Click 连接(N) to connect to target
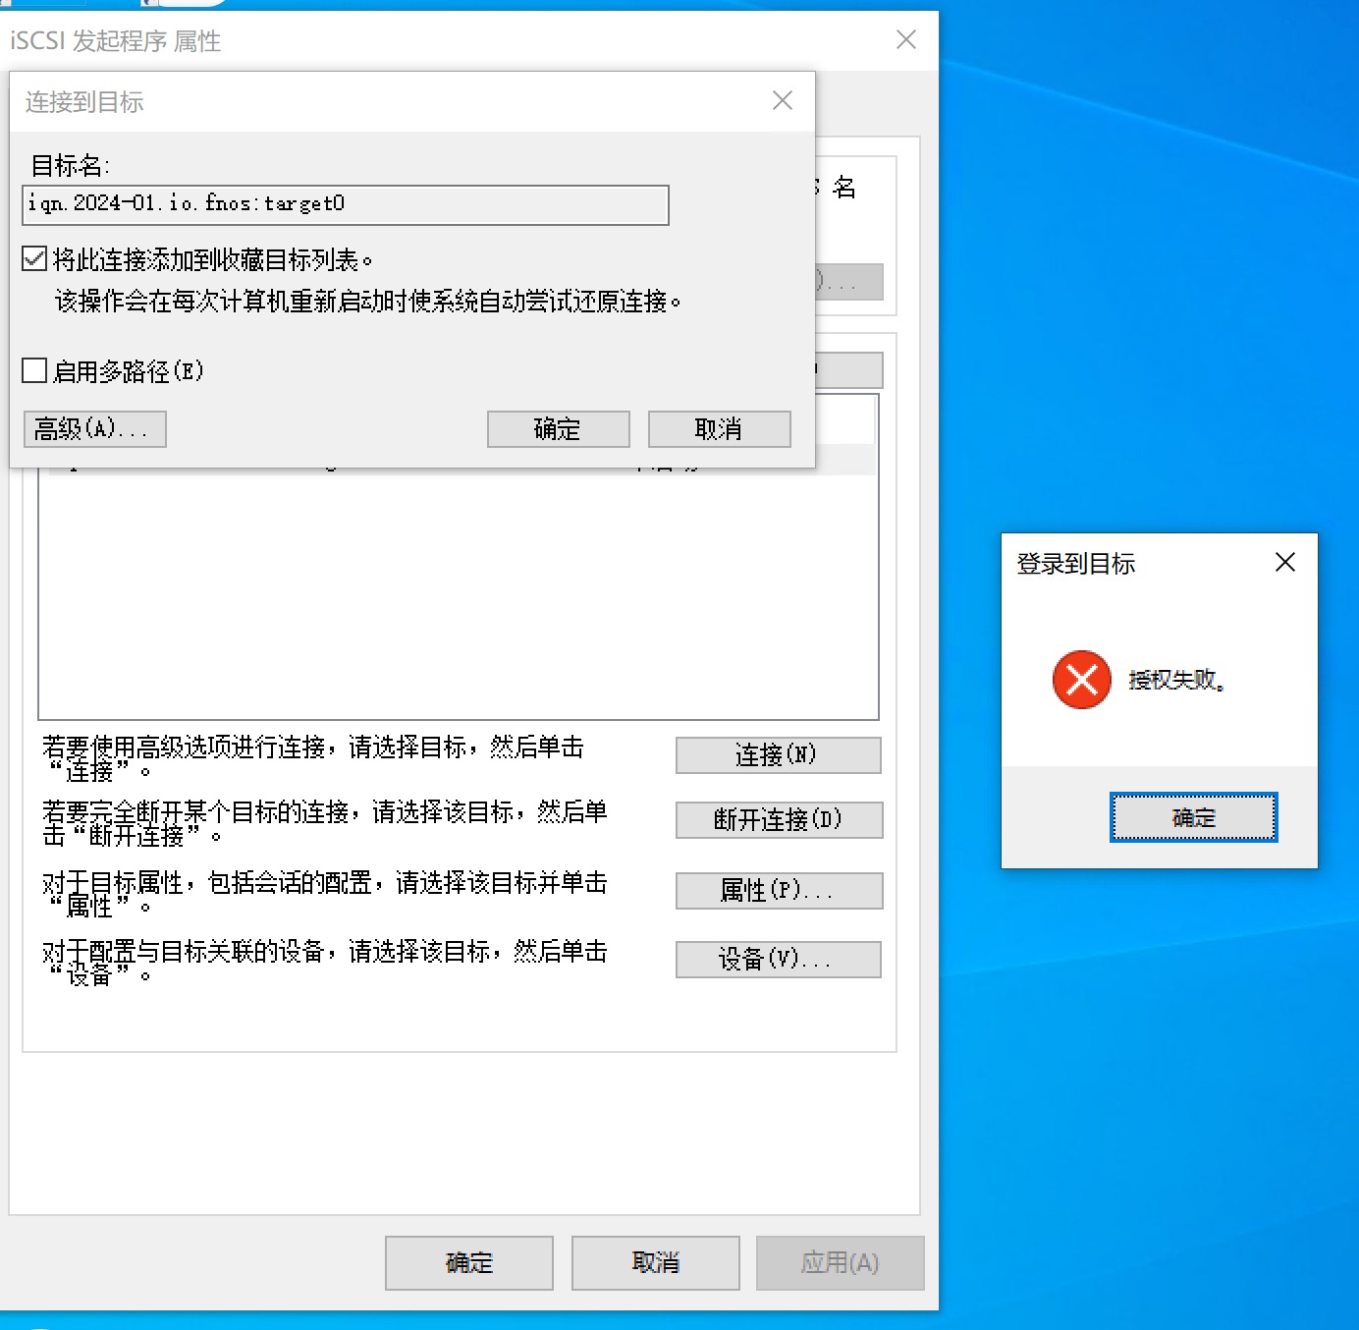Screen dimensions: 1359x1330 click(778, 754)
